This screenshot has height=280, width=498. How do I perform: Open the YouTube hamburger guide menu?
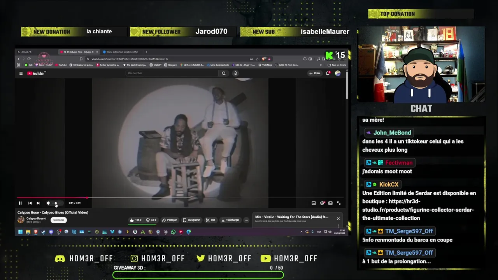(x=21, y=73)
